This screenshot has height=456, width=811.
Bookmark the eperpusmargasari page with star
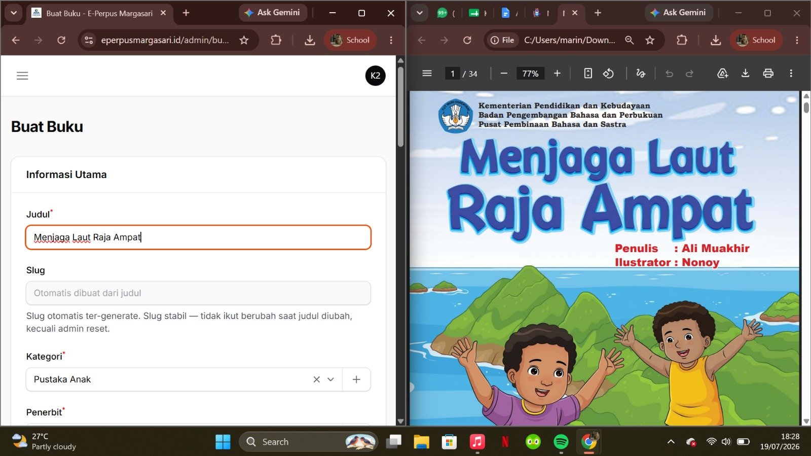click(x=244, y=40)
